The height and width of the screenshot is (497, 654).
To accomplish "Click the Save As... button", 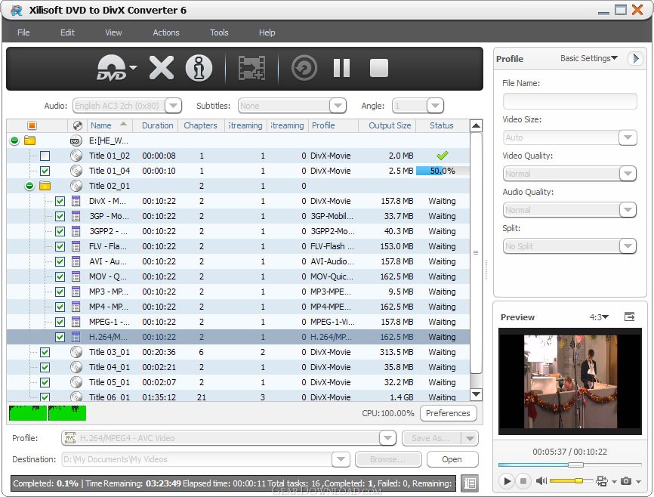I will [431, 438].
